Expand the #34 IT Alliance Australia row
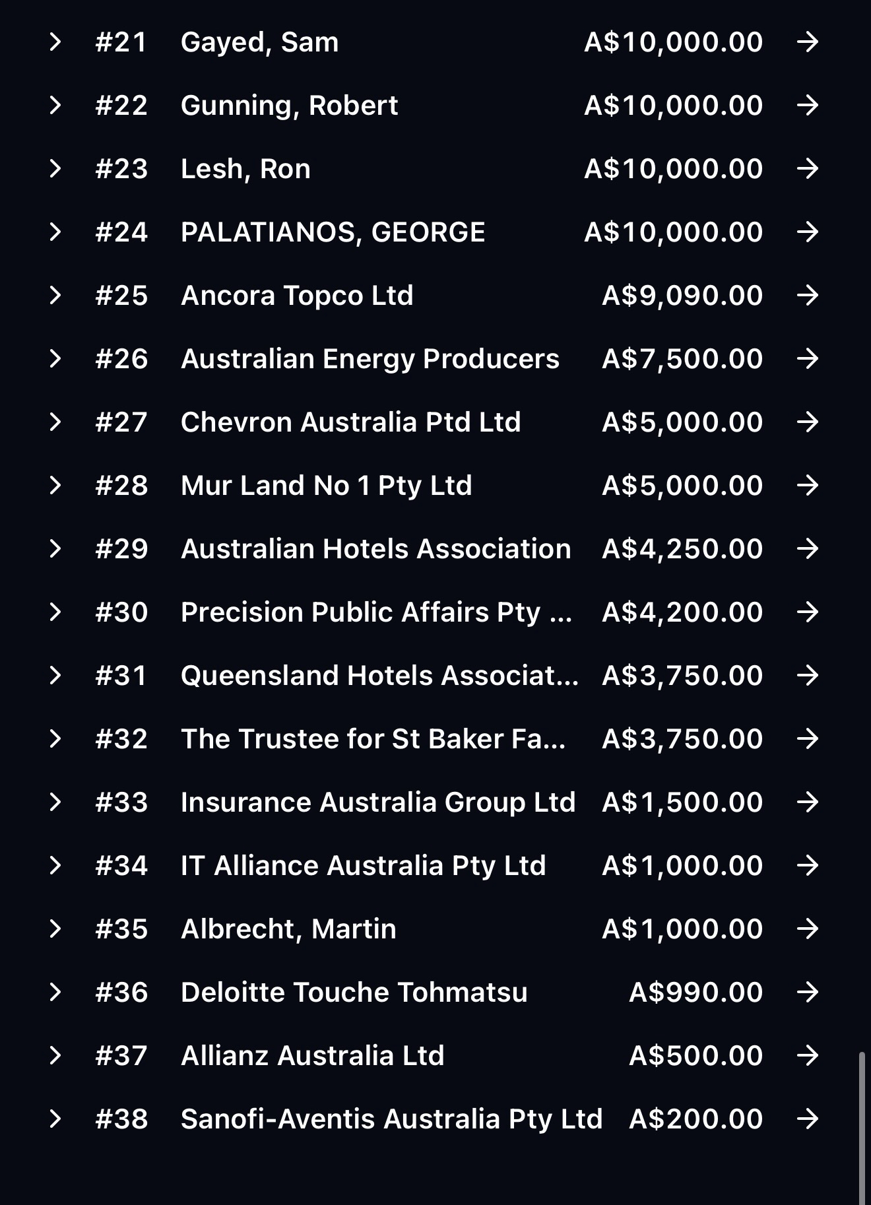871x1205 pixels. point(55,866)
